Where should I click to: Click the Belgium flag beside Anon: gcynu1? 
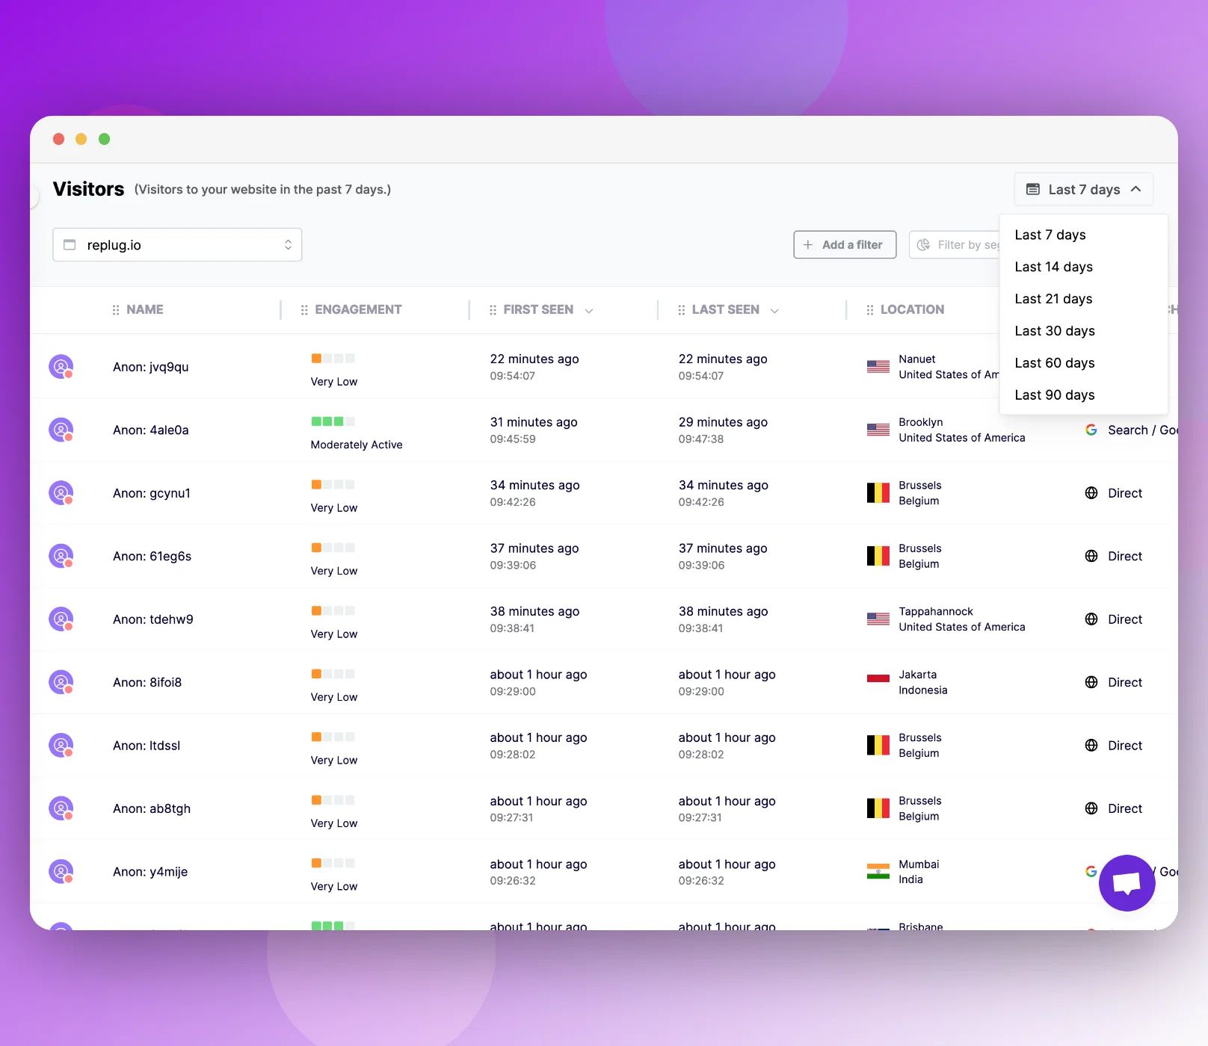[878, 493]
